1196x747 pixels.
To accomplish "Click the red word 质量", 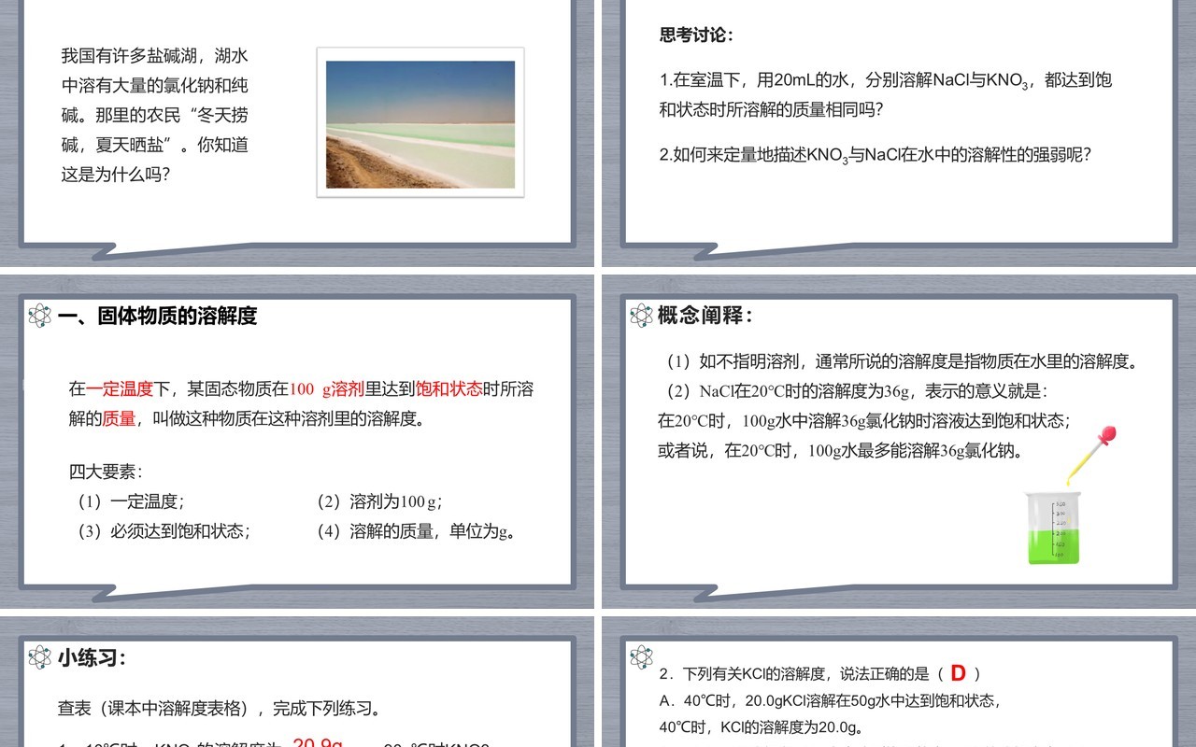I will coord(120,418).
